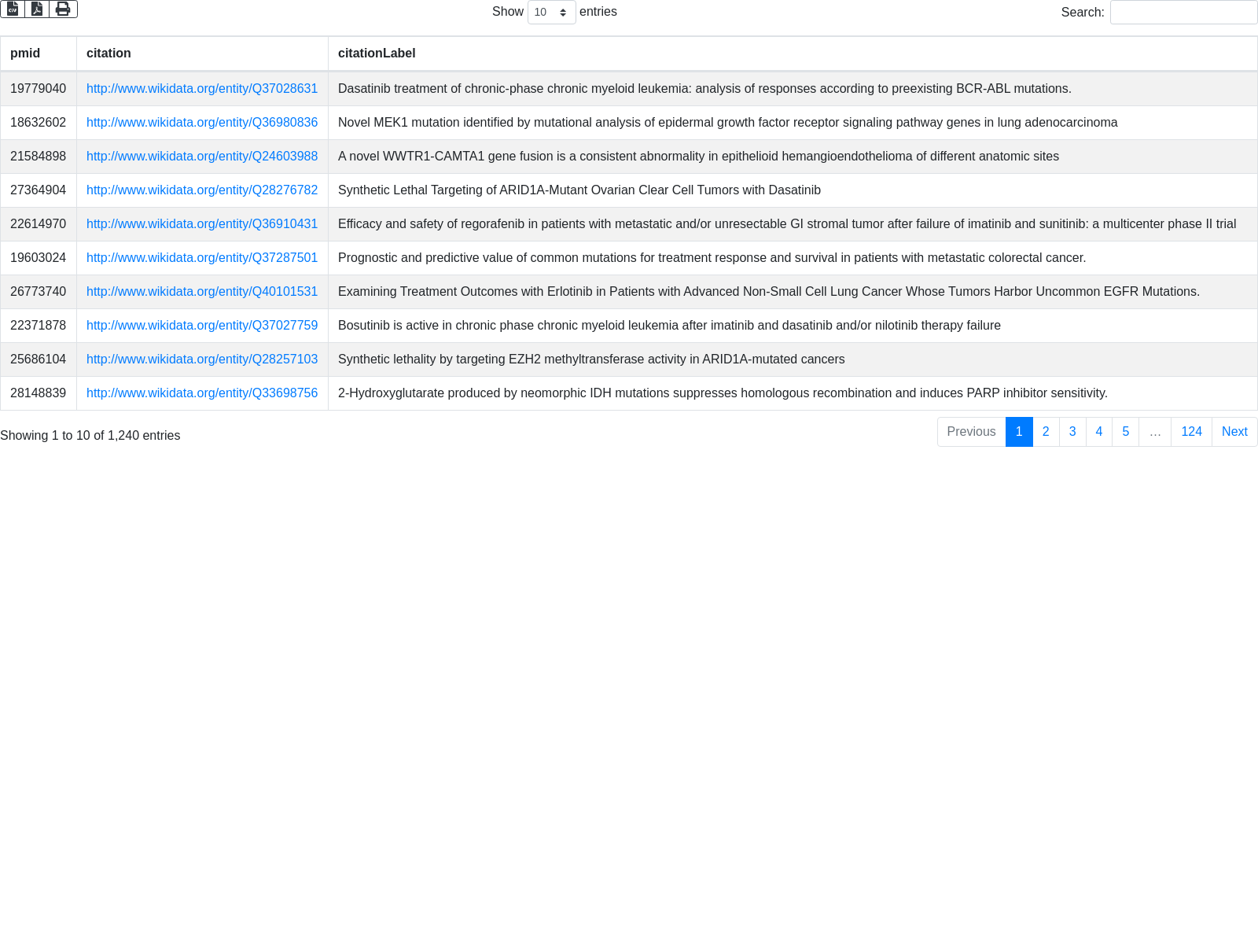This screenshot has height=944, width=1258.
Task: Sort by the citation column header
Action: pos(109,53)
